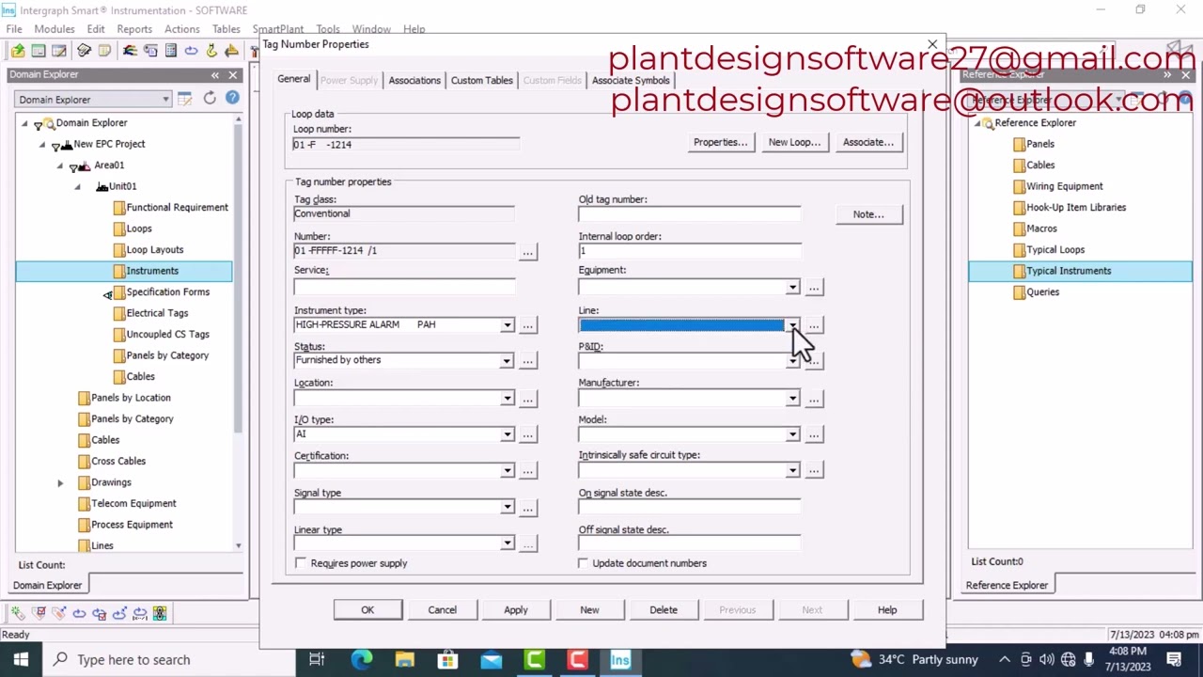The image size is (1203, 677).
Task: Open File Explorer from the taskbar
Action: (x=404, y=660)
